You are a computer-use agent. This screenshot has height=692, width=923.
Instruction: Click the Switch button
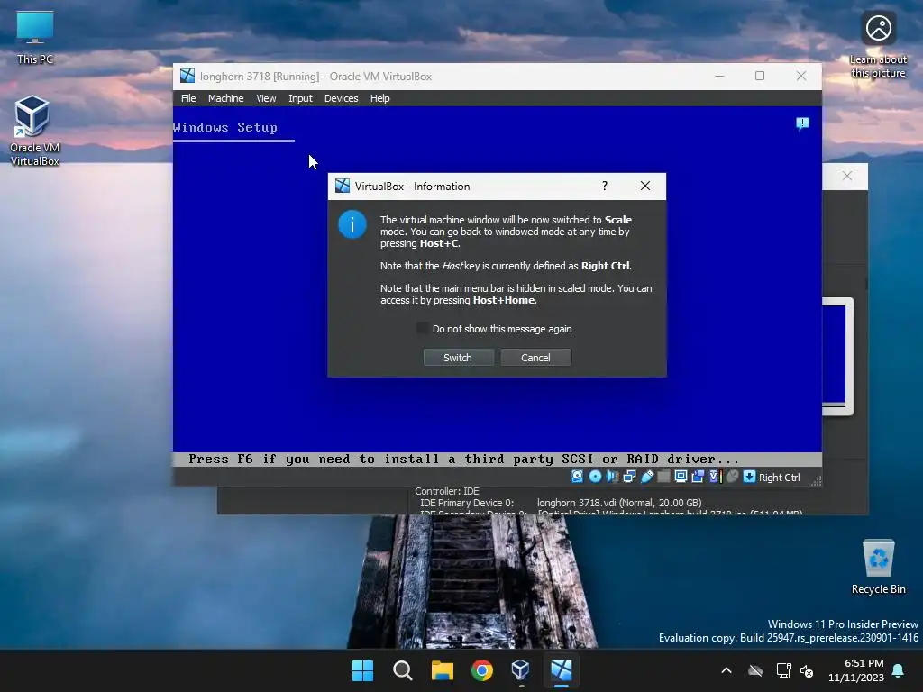(458, 357)
